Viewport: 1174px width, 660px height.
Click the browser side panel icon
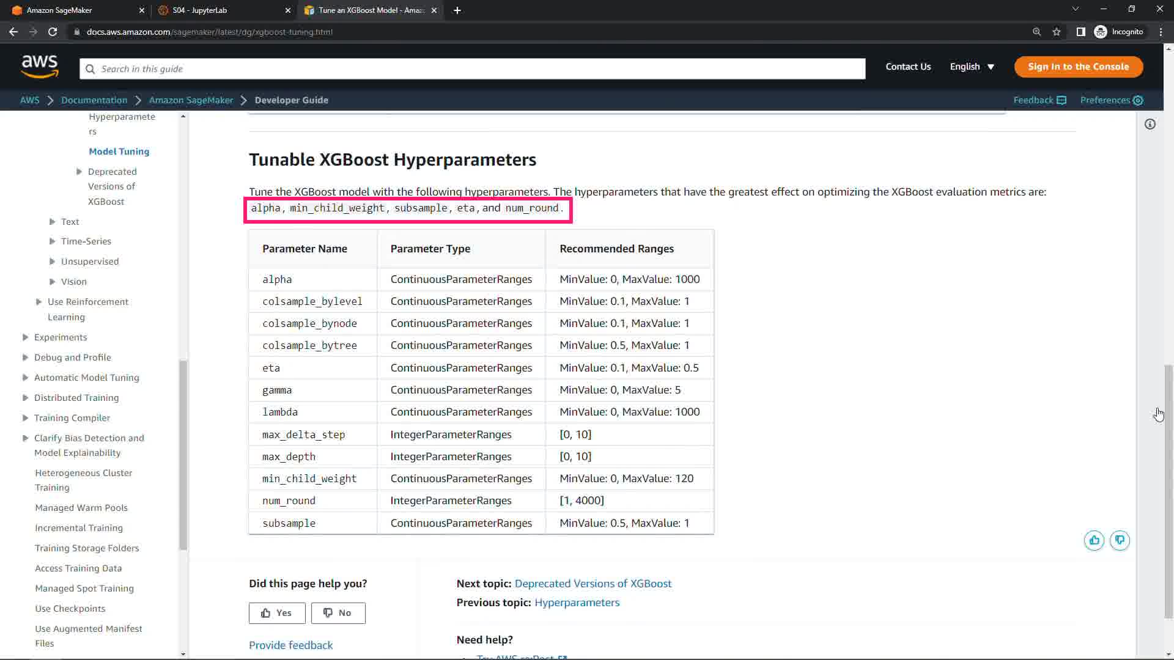1080,32
